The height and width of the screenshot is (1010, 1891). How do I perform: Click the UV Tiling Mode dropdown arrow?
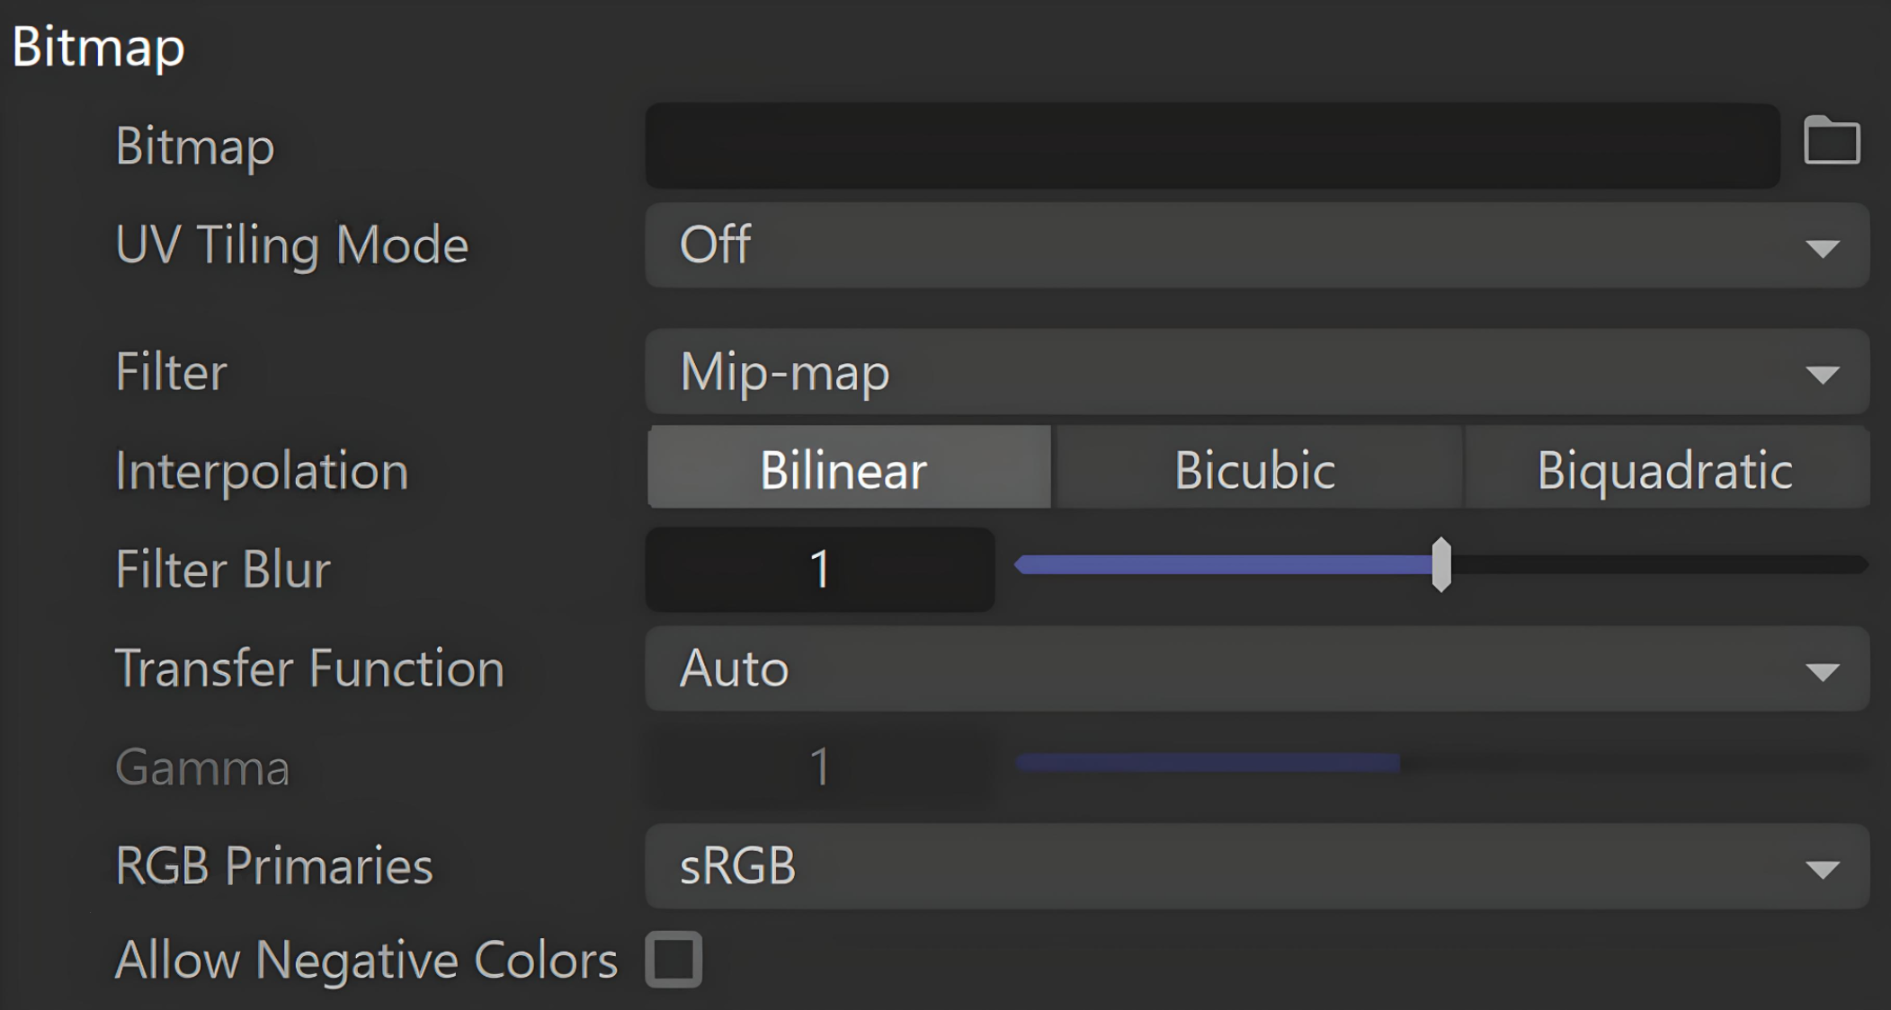[1822, 248]
